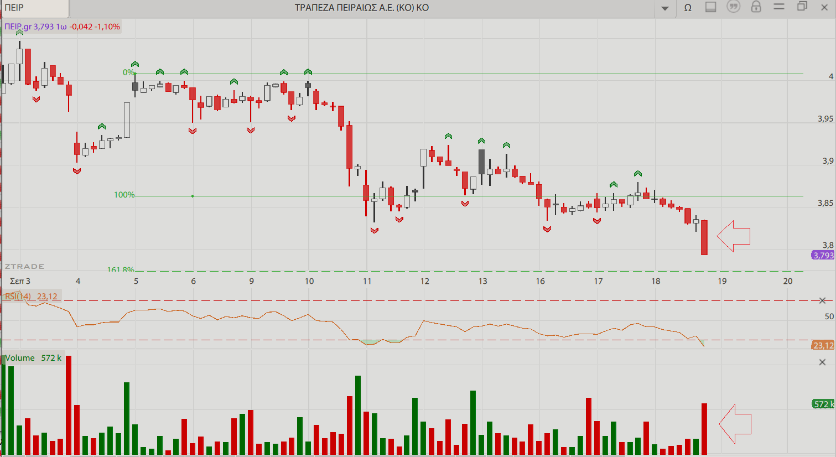Click the orange 23,12 RSI value tag
Viewport: 836px width, 457px height.
tap(823, 345)
